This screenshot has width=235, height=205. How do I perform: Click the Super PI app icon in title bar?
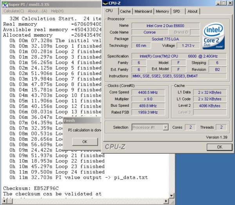click(x=5, y=4)
